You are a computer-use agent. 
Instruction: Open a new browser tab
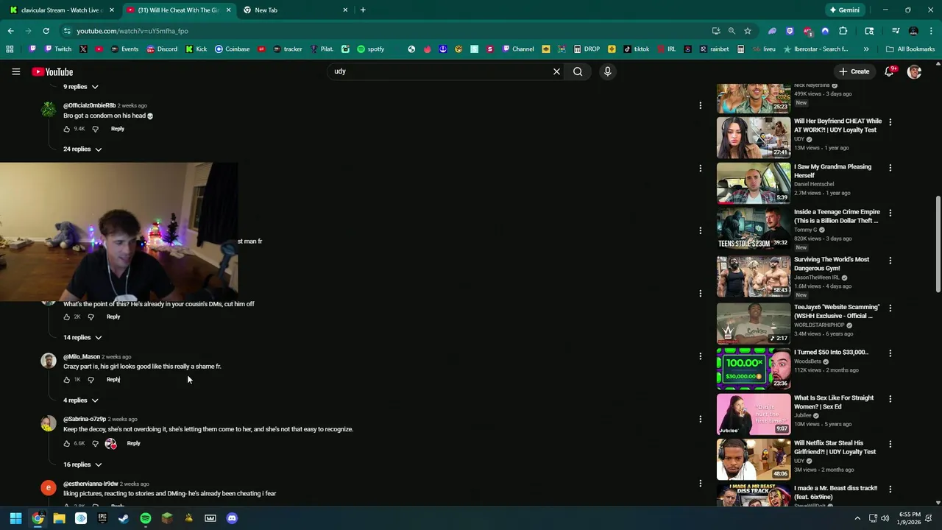click(x=363, y=10)
